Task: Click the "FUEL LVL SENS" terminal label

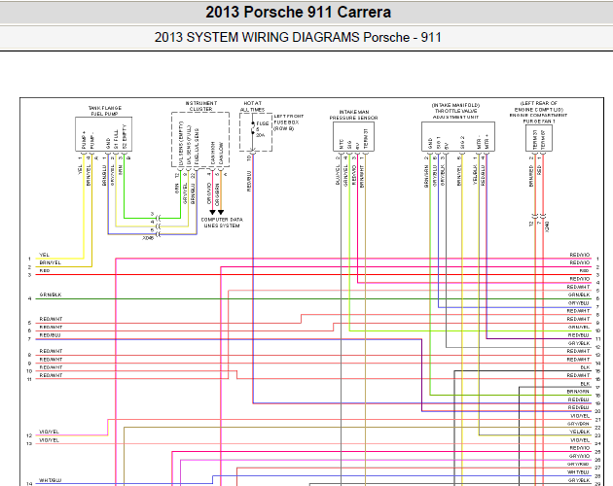Action: (197, 147)
